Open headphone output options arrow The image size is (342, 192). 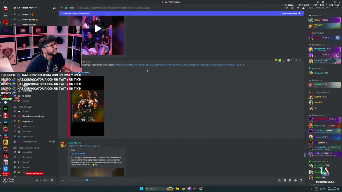pyautogui.click(x=48, y=181)
